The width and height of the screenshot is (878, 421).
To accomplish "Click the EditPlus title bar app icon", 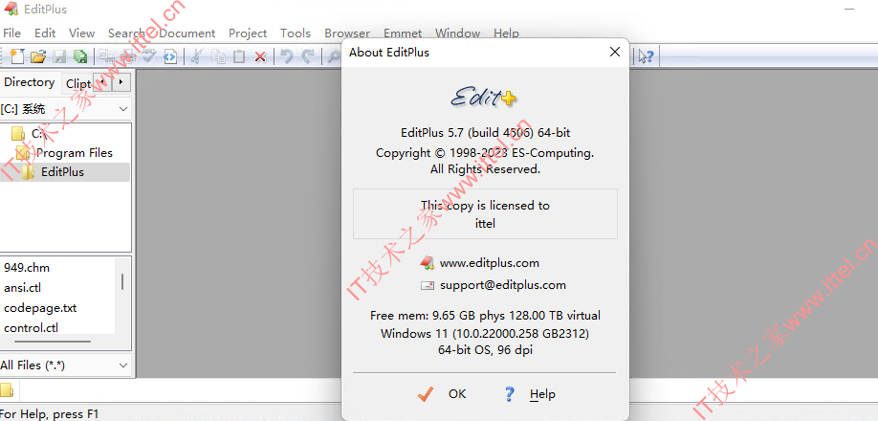I will [11, 10].
